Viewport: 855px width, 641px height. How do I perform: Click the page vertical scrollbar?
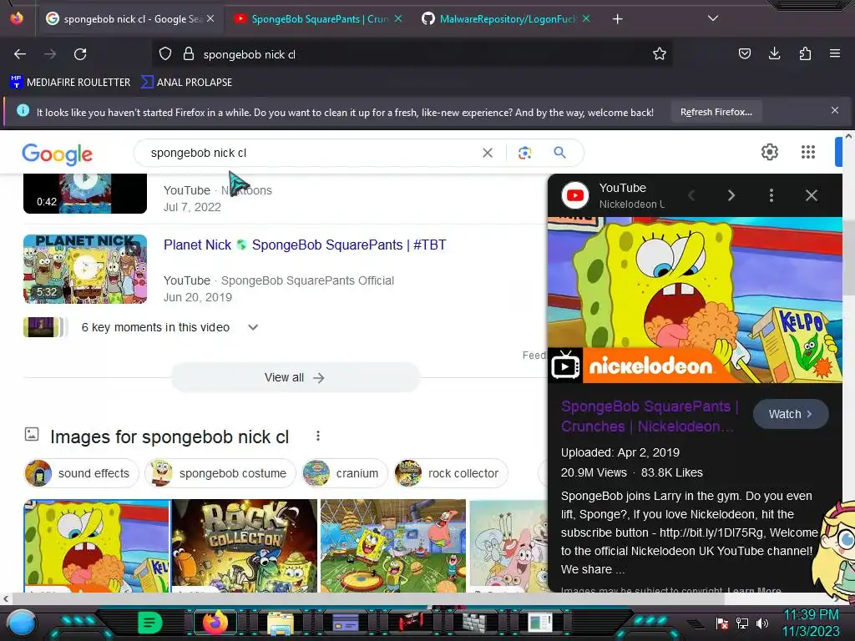pyautogui.click(x=848, y=256)
